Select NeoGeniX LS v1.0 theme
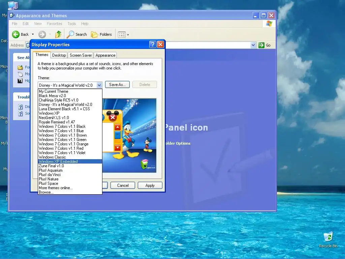The height and width of the screenshot is (259, 345). [x=70, y=118]
